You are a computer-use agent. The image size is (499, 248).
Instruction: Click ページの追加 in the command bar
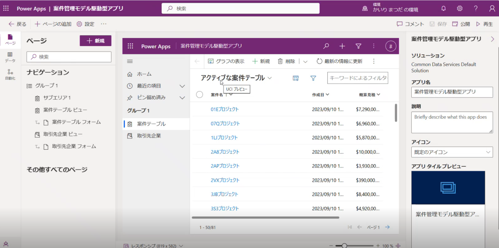pyautogui.click(x=53, y=24)
